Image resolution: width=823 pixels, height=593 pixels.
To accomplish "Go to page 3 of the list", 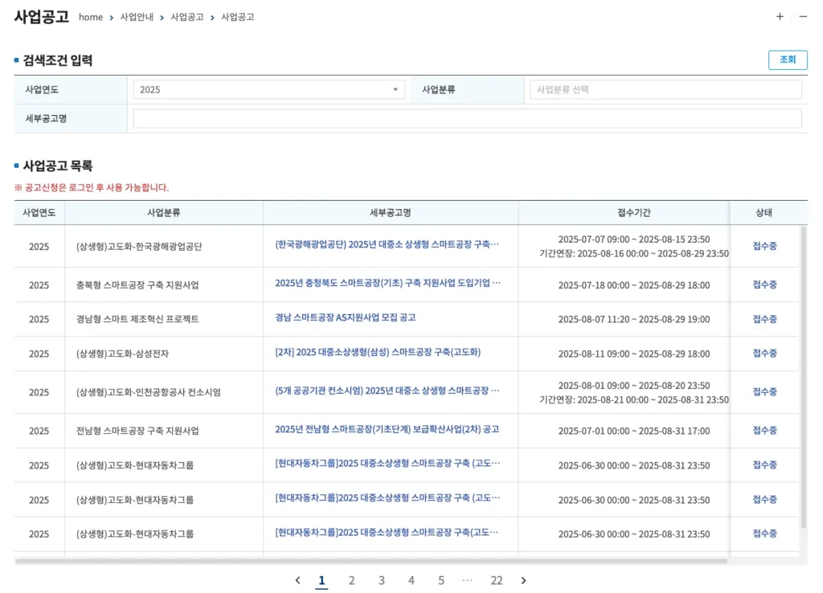I will click(382, 580).
